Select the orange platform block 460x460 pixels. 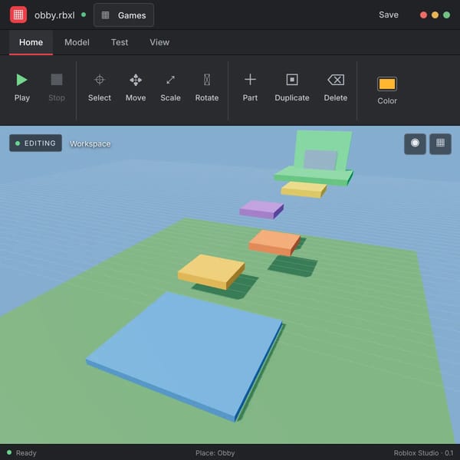[x=274, y=242]
